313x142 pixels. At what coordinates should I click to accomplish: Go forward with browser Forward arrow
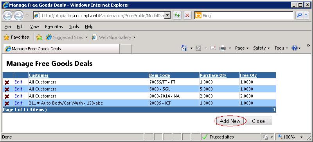pos(18,16)
